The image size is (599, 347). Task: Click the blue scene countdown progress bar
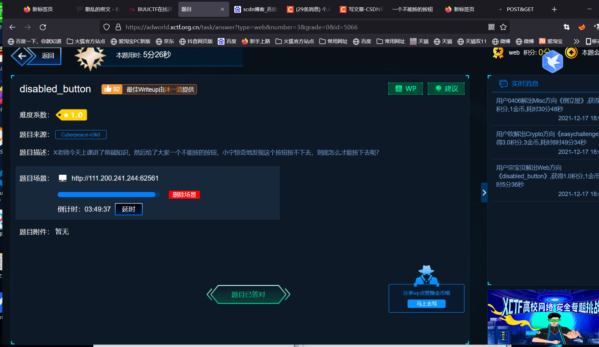108,194
